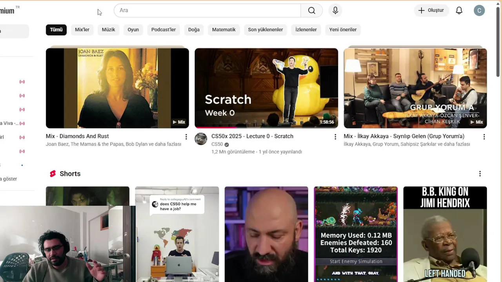Select the Yeni öneriler chip

343,30
